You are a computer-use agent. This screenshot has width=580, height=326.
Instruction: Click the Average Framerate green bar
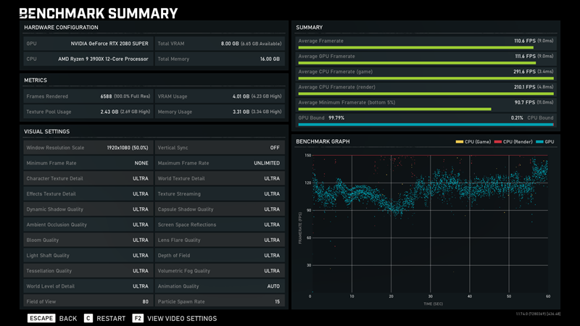tap(426, 49)
